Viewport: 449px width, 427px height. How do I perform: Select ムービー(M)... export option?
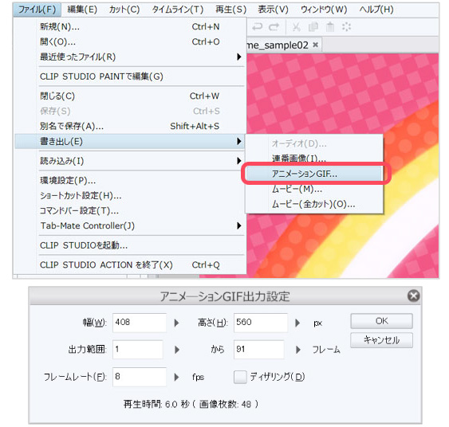pyautogui.click(x=314, y=189)
